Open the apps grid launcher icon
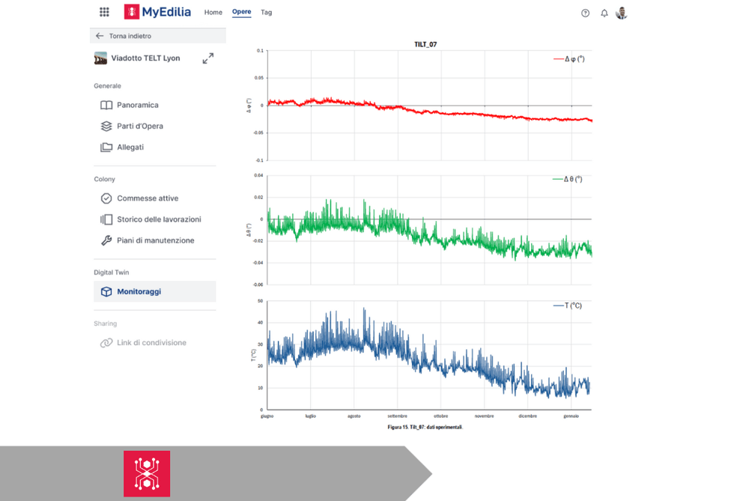Screen dimensions: 749x501 pyautogui.click(x=104, y=12)
